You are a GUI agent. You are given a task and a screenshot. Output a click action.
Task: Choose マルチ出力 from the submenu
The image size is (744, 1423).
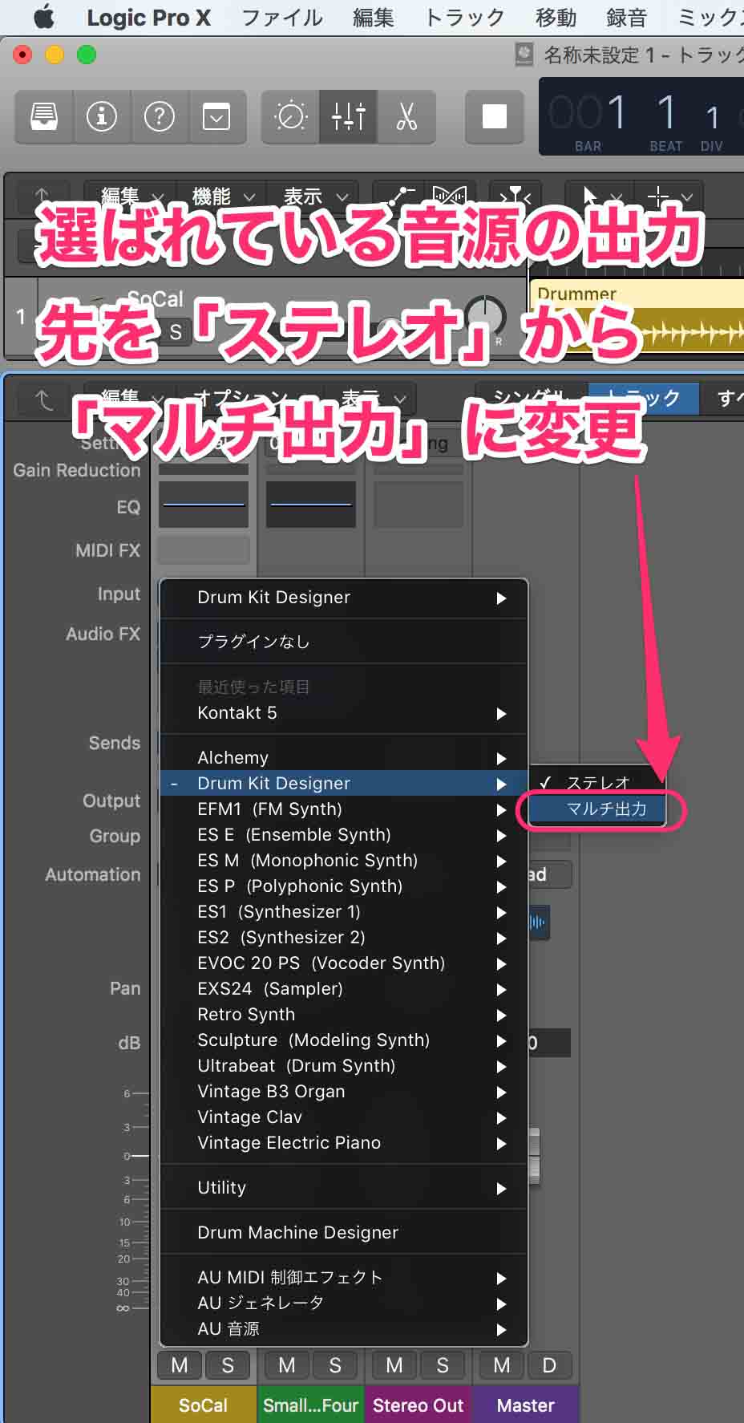point(598,809)
